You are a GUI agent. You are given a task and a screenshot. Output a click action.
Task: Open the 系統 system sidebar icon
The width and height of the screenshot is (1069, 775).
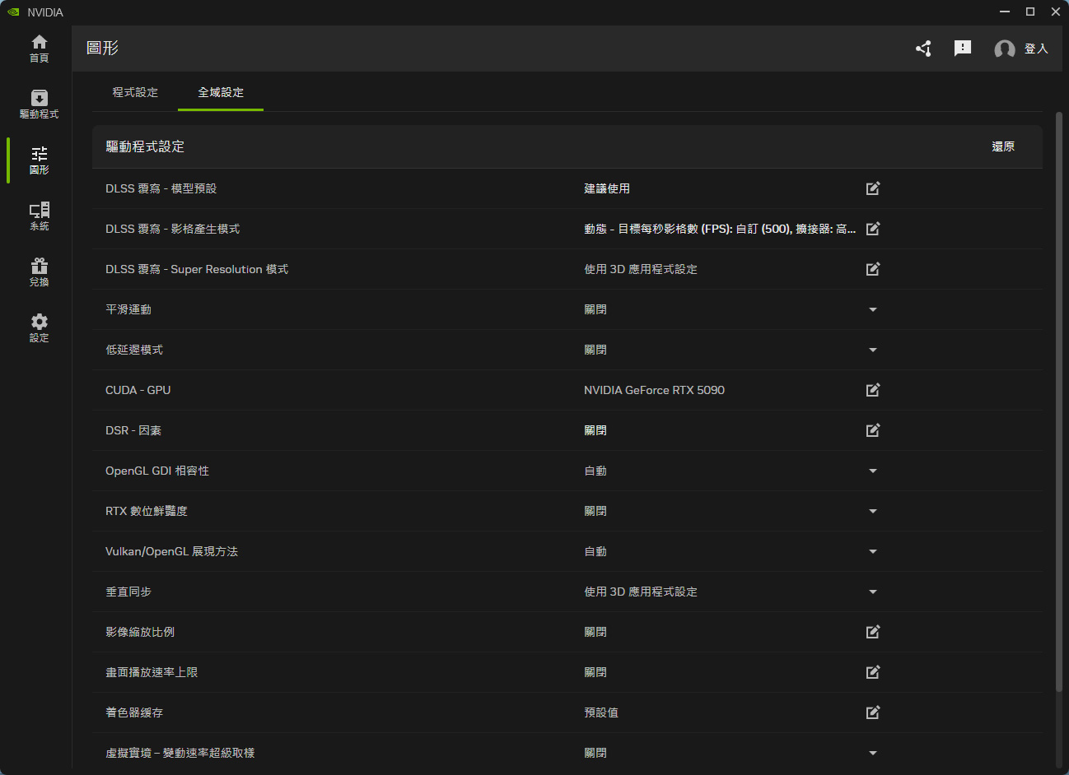[39, 216]
